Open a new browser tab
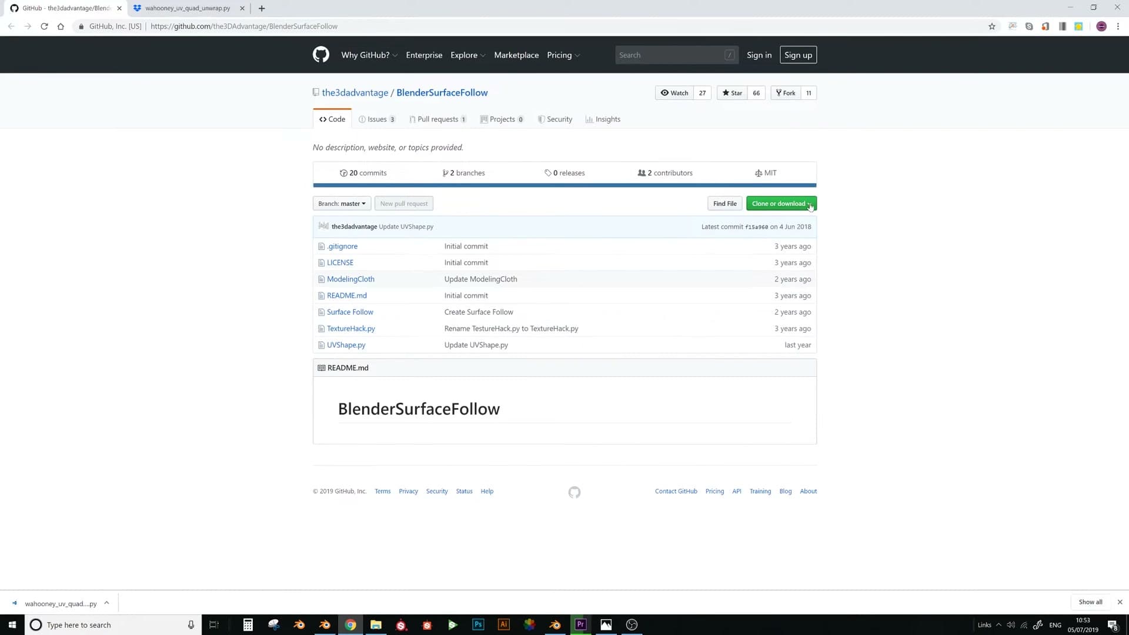 coord(262,8)
